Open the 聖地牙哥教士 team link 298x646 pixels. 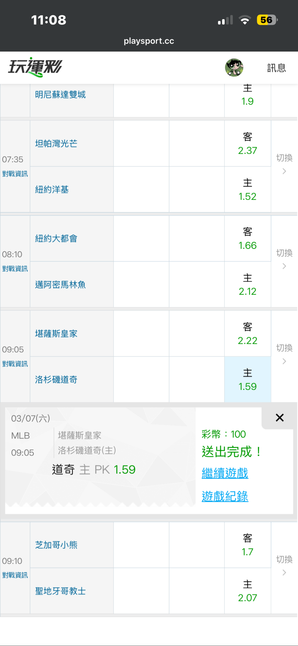[60, 591]
